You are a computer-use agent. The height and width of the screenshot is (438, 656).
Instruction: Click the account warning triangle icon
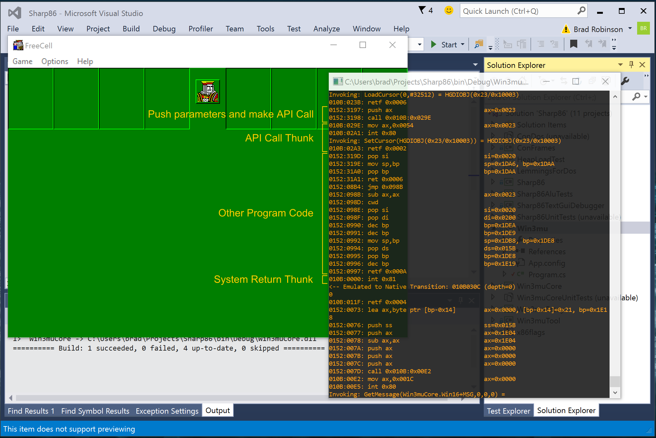point(566,29)
